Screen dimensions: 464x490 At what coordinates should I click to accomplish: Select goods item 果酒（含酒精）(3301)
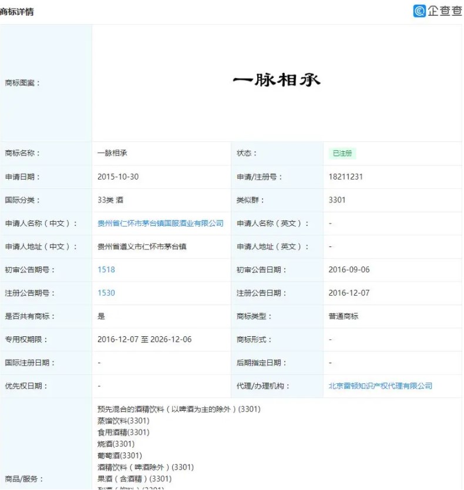(135, 479)
